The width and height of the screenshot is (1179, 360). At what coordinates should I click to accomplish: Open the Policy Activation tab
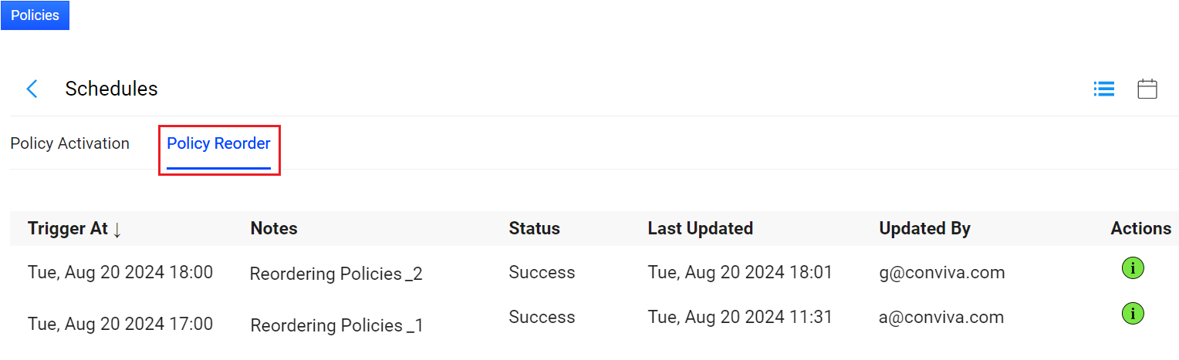click(70, 143)
